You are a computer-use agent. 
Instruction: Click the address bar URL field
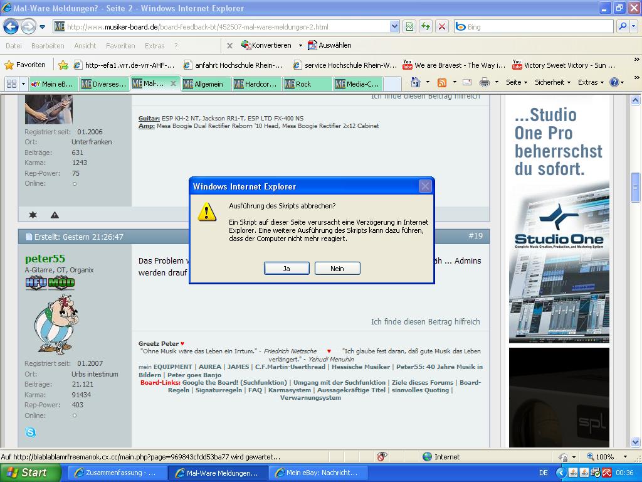coord(221,27)
